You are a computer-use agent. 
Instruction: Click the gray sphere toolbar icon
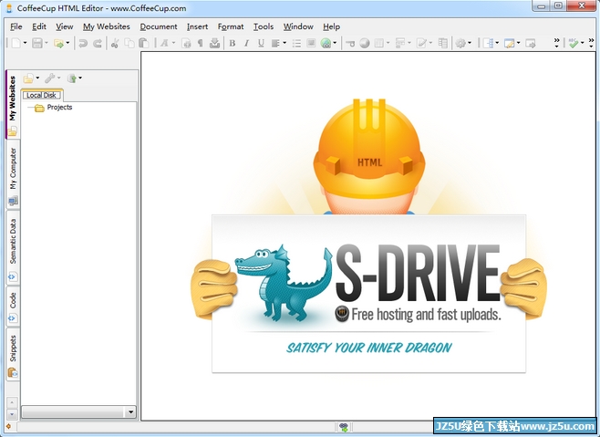[x=365, y=44]
